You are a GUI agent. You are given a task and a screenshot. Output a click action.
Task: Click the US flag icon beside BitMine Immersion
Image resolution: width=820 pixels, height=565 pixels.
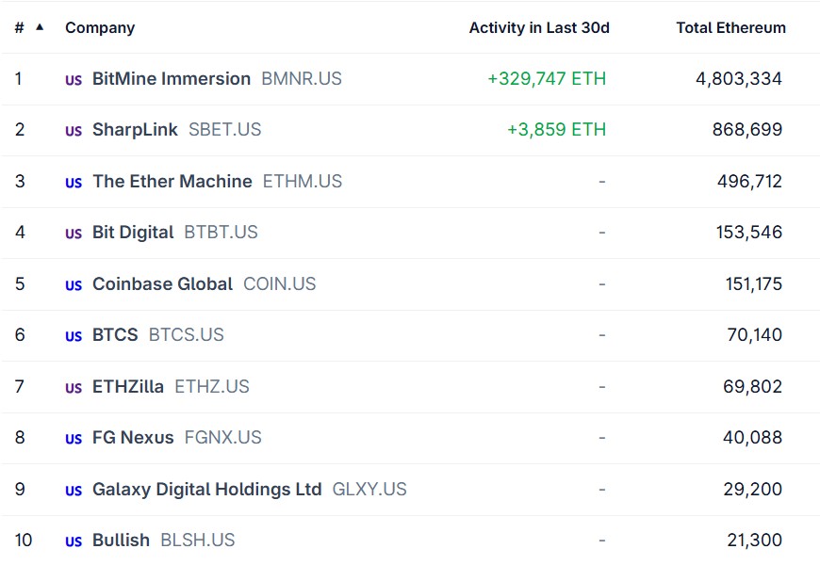[73, 79]
